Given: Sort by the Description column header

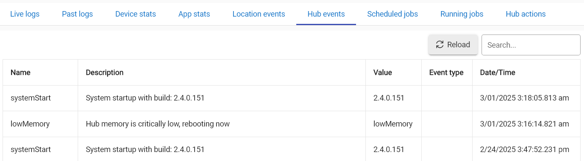Looking at the screenshot, I should coord(105,72).
